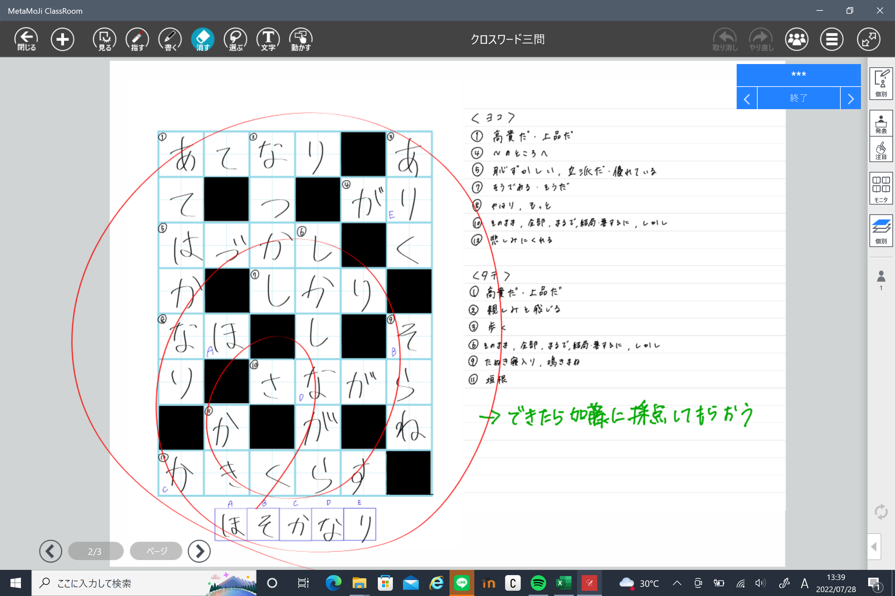This screenshot has height=596, width=895.
Task: Toggle 発表 presentation mode
Action: (881, 123)
